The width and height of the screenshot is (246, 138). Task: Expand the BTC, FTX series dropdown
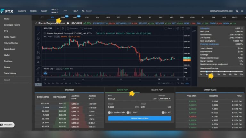52,37
